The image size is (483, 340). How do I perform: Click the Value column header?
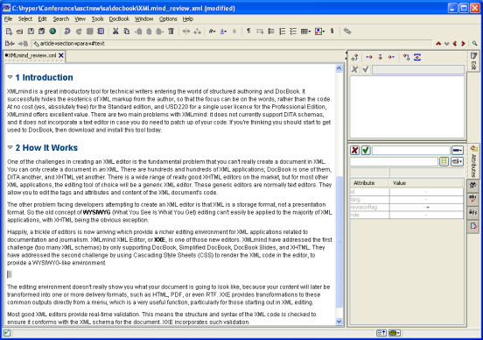426,183
